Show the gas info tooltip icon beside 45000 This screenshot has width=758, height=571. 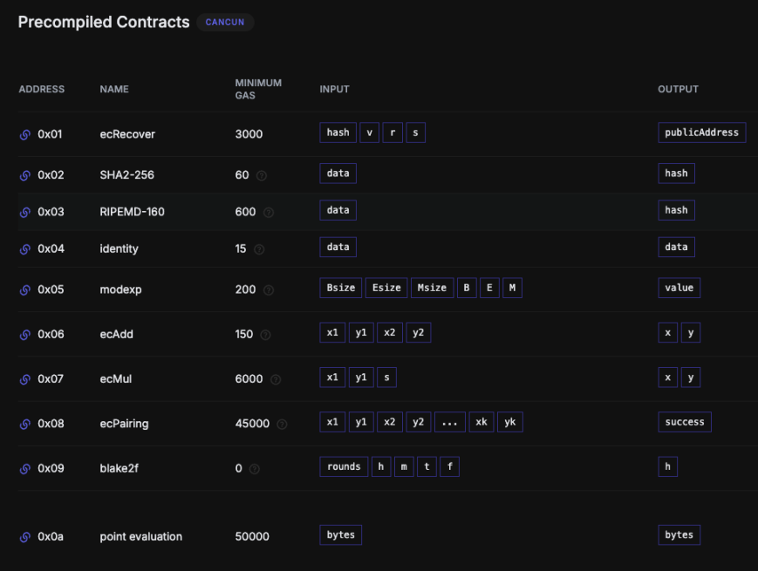(x=282, y=425)
